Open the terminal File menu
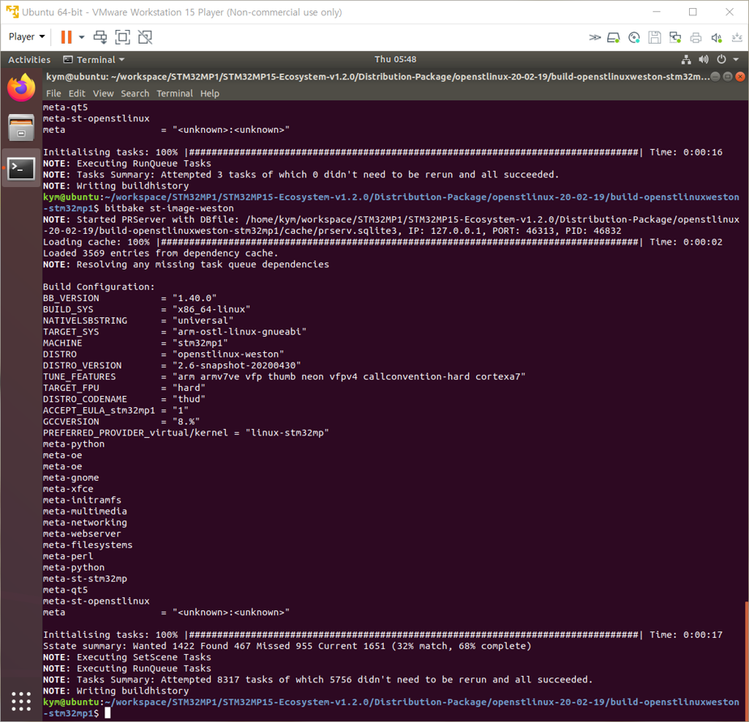This screenshot has width=749, height=722. [53, 94]
